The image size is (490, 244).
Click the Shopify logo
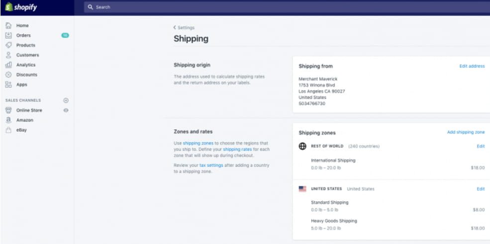point(21,7)
